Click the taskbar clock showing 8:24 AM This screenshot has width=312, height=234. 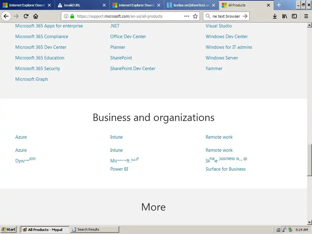[x=302, y=230]
